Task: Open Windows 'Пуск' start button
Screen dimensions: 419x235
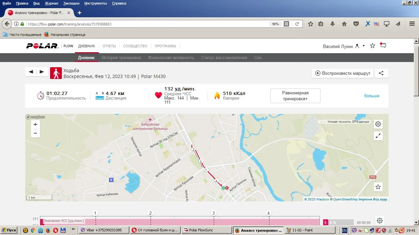Action: tap(9, 230)
